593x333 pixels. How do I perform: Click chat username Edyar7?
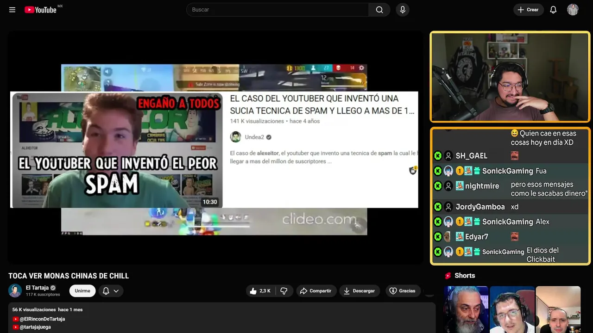[x=477, y=237]
